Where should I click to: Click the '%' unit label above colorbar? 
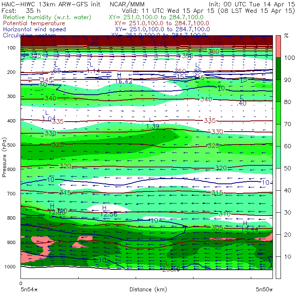286,36
